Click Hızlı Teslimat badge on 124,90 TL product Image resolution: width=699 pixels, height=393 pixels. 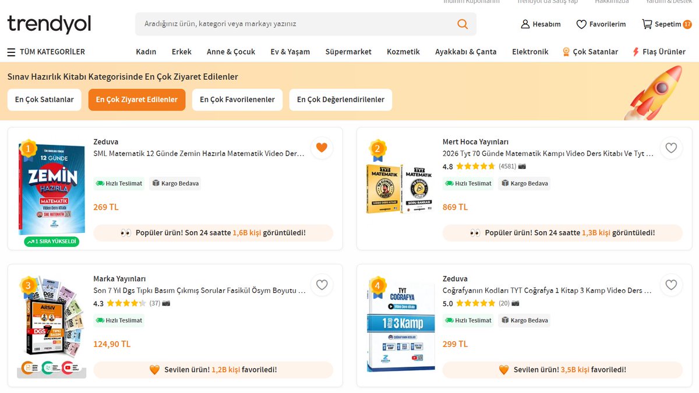119,320
